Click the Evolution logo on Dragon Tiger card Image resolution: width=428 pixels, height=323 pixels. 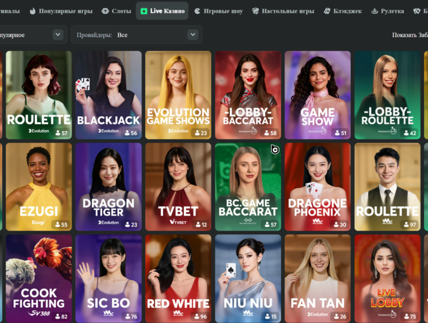pos(109,223)
